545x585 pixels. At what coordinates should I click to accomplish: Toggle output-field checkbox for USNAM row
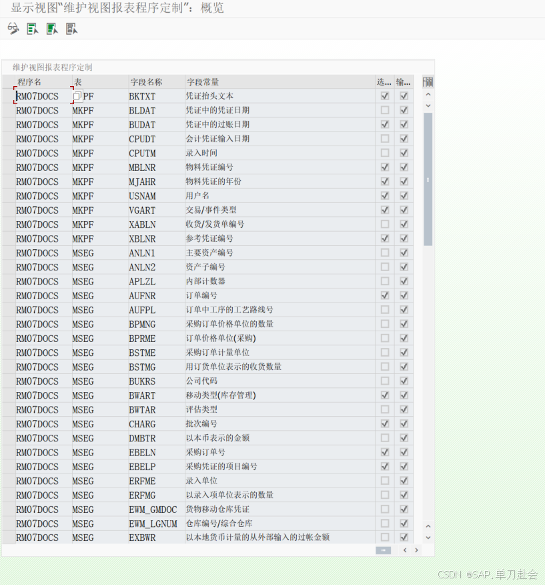point(404,196)
